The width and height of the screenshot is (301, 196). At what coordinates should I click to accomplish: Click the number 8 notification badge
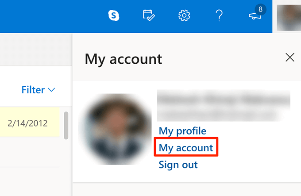[260, 9]
